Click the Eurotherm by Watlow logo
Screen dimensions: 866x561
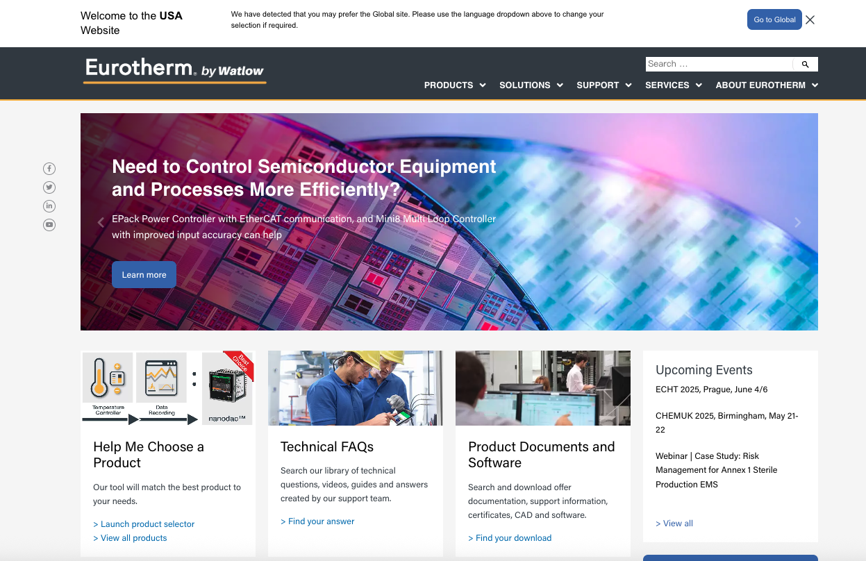click(174, 71)
